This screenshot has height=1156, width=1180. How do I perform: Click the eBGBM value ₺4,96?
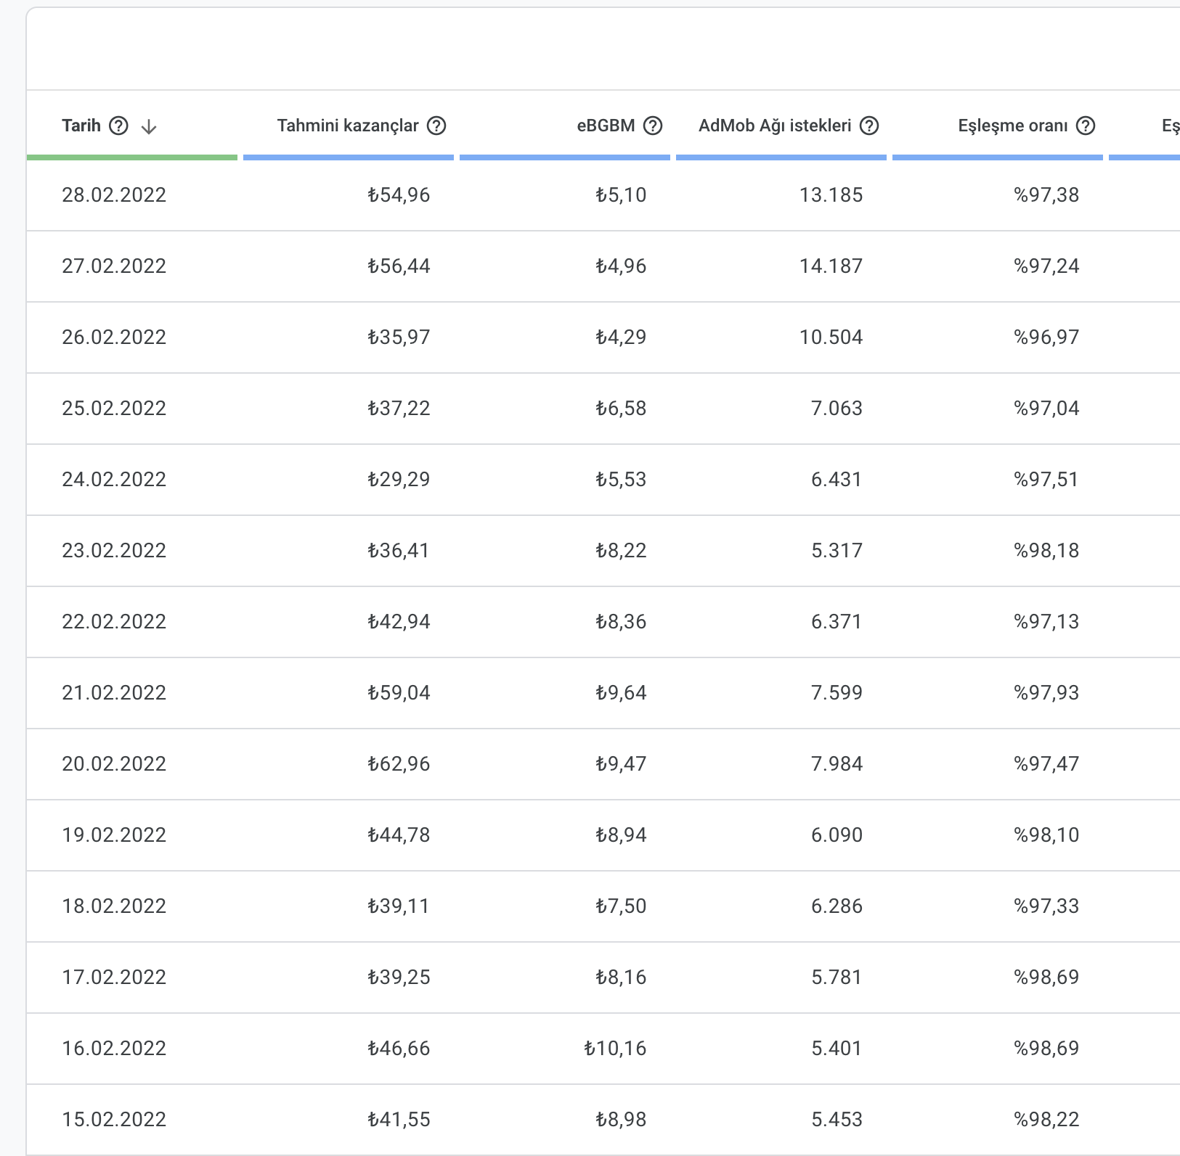pos(621,266)
